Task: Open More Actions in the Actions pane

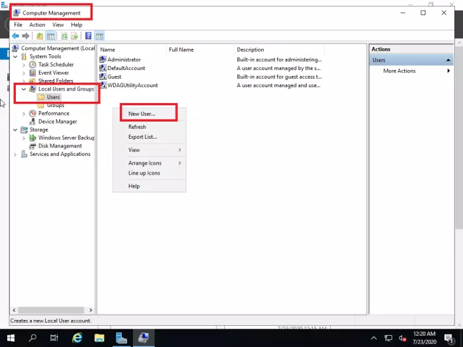Action: pos(411,71)
